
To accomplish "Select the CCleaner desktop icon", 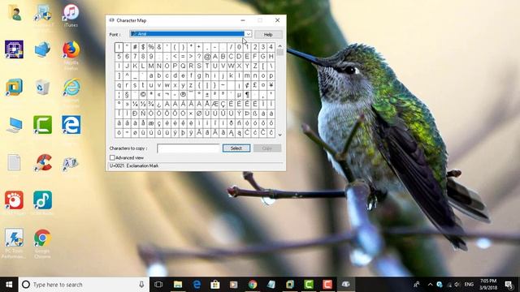I will [42, 162].
